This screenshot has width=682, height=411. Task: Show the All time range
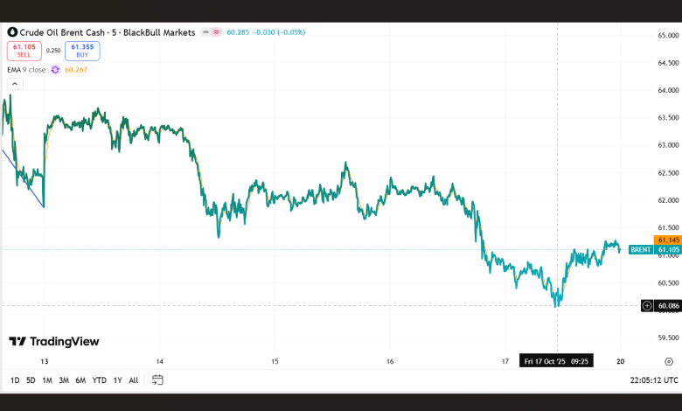pyautogui.click(x=133, y=380)
